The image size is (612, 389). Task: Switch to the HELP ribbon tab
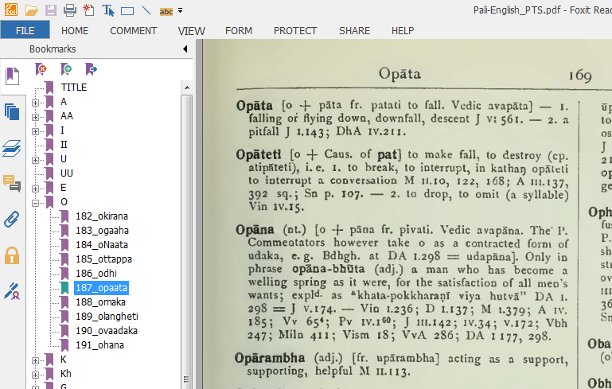403,31
